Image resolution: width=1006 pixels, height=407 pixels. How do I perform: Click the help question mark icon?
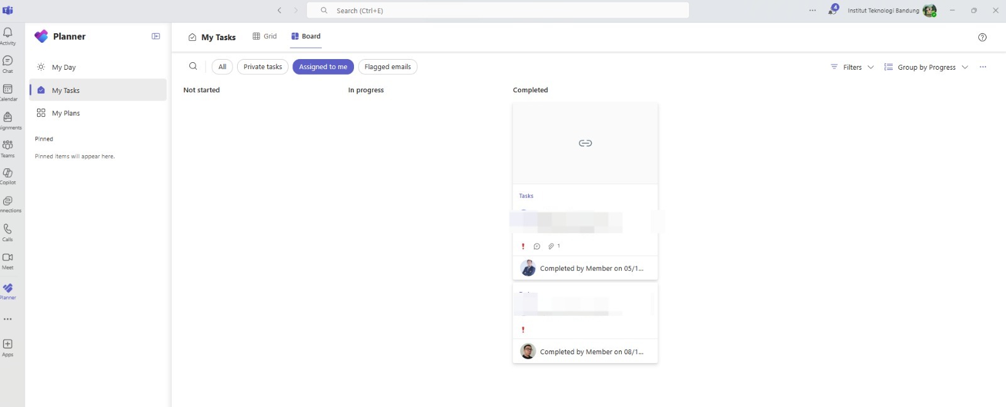click(x=982, y=37)
